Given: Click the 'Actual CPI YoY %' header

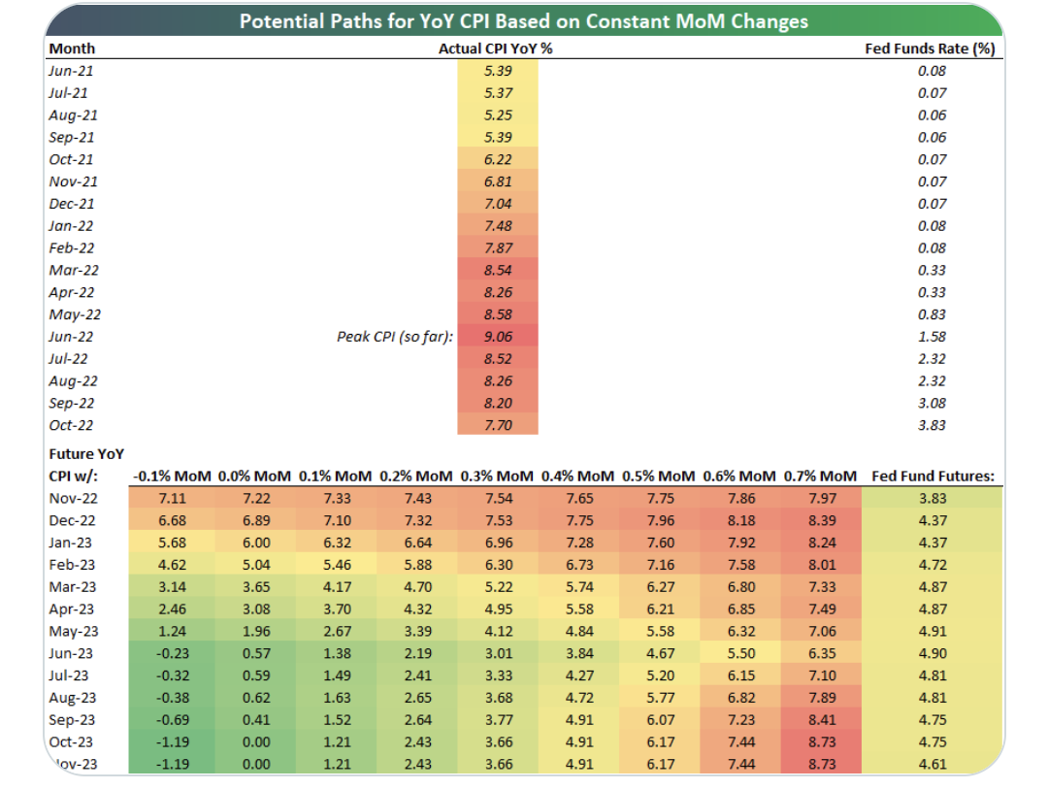Looking at the screenshot, I should [496, 49].
